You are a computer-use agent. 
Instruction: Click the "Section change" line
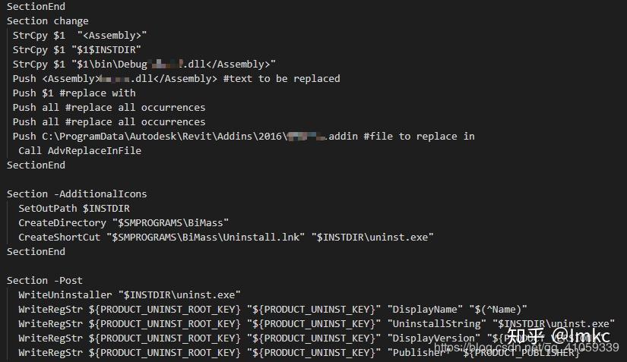(47, 20)
